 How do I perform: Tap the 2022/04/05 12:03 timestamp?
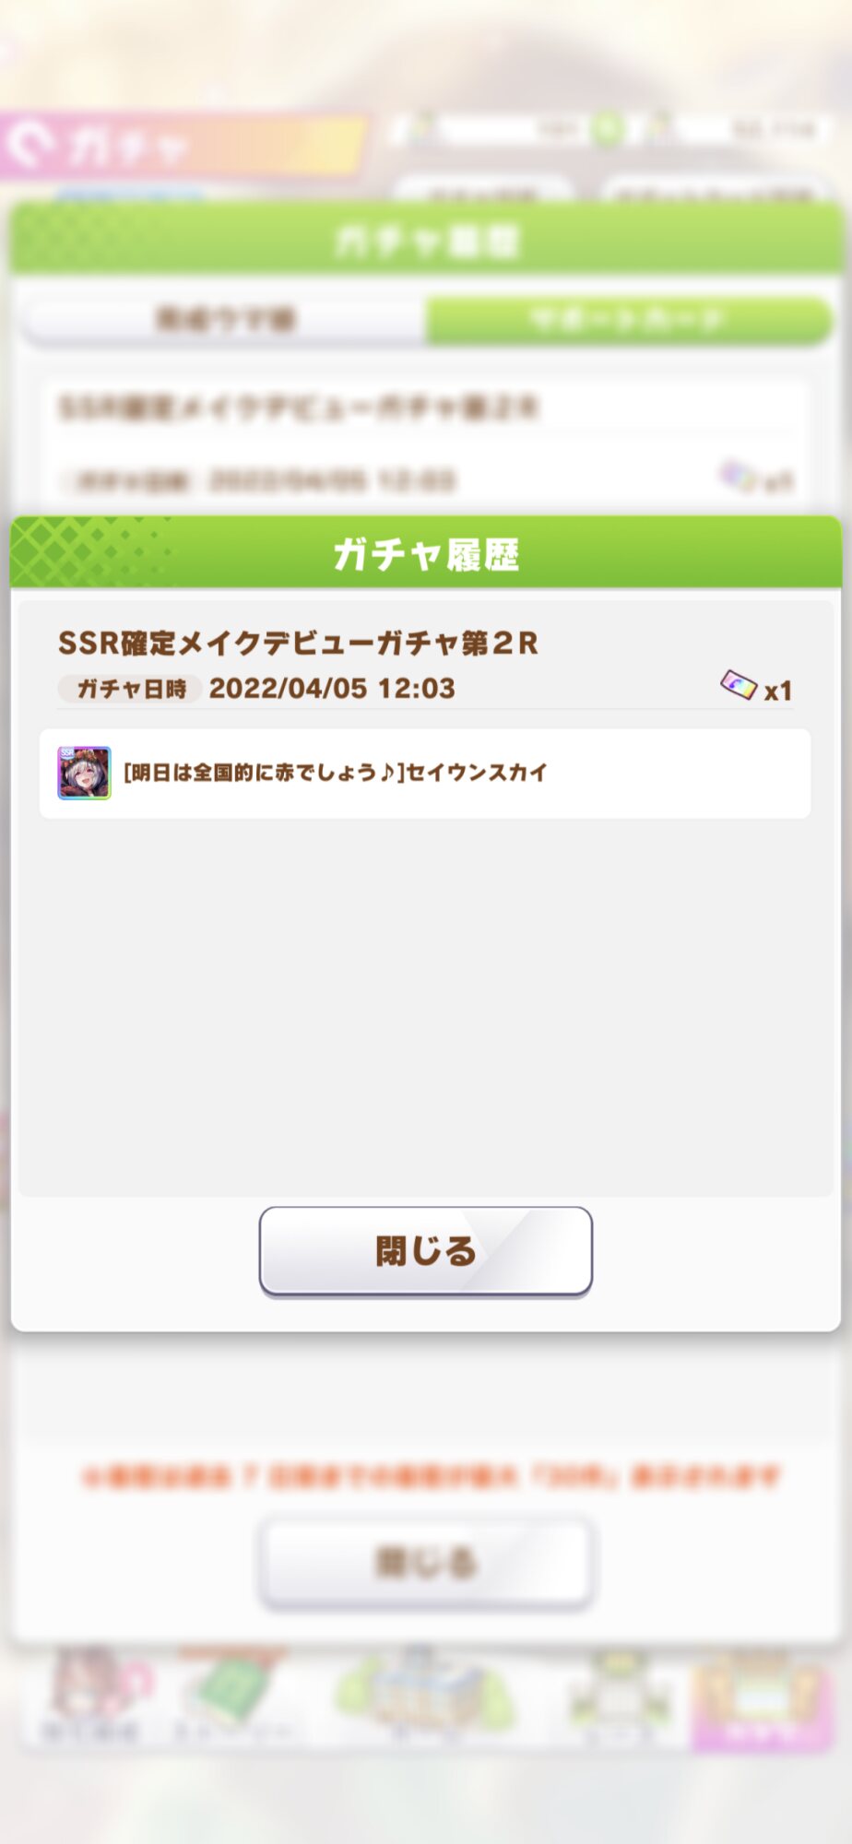pyautogui.click(x=332, y=689)
